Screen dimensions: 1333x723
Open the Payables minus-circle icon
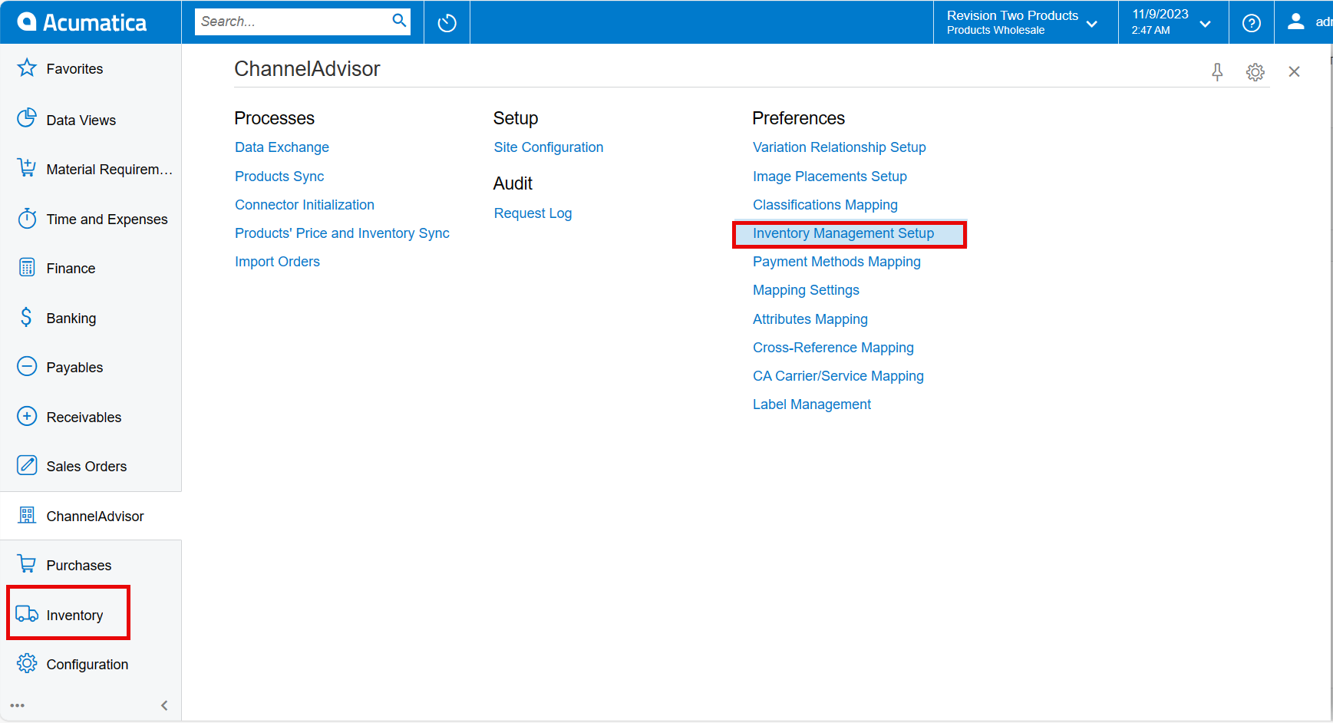(27, 367)
